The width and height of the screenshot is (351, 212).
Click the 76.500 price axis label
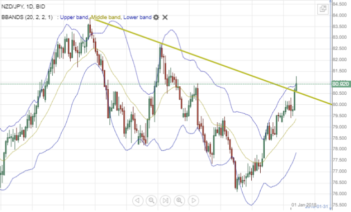point(339,182)
